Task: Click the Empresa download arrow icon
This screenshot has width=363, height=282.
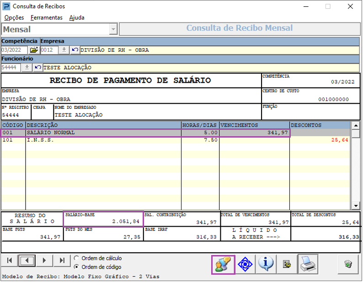Action: (64, 50)
